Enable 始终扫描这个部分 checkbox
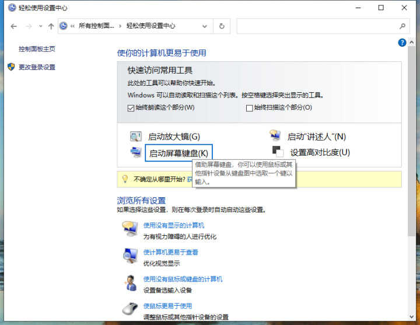Image resolution: width=420 pixels, height=325 pixels. point(250,108)
